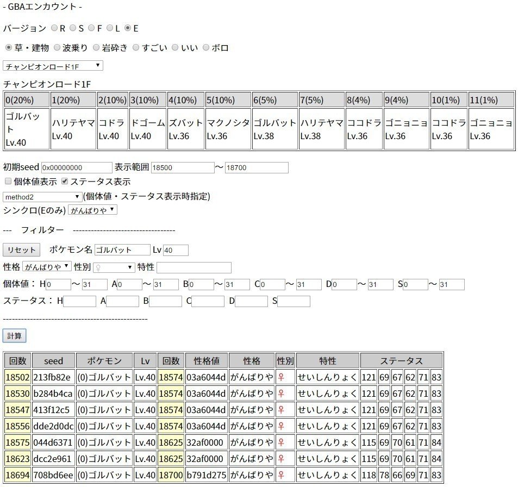Viewport: 518px width, 487px height.
Task: Click the D 個体値 minimum field
Action: coord(344,284)
